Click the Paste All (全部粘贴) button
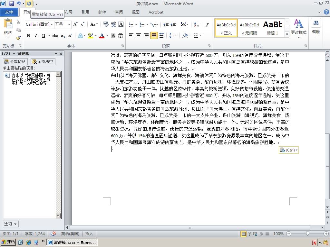 [x=15, y=61]
